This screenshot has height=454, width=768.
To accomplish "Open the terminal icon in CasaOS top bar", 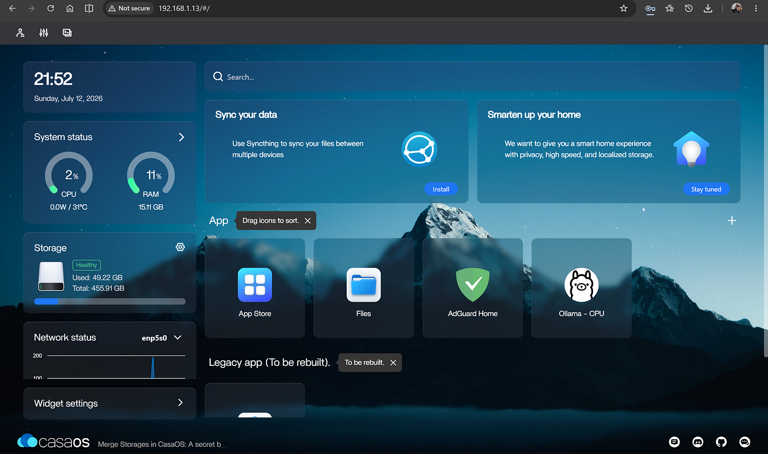I will (x=67, y=33).
